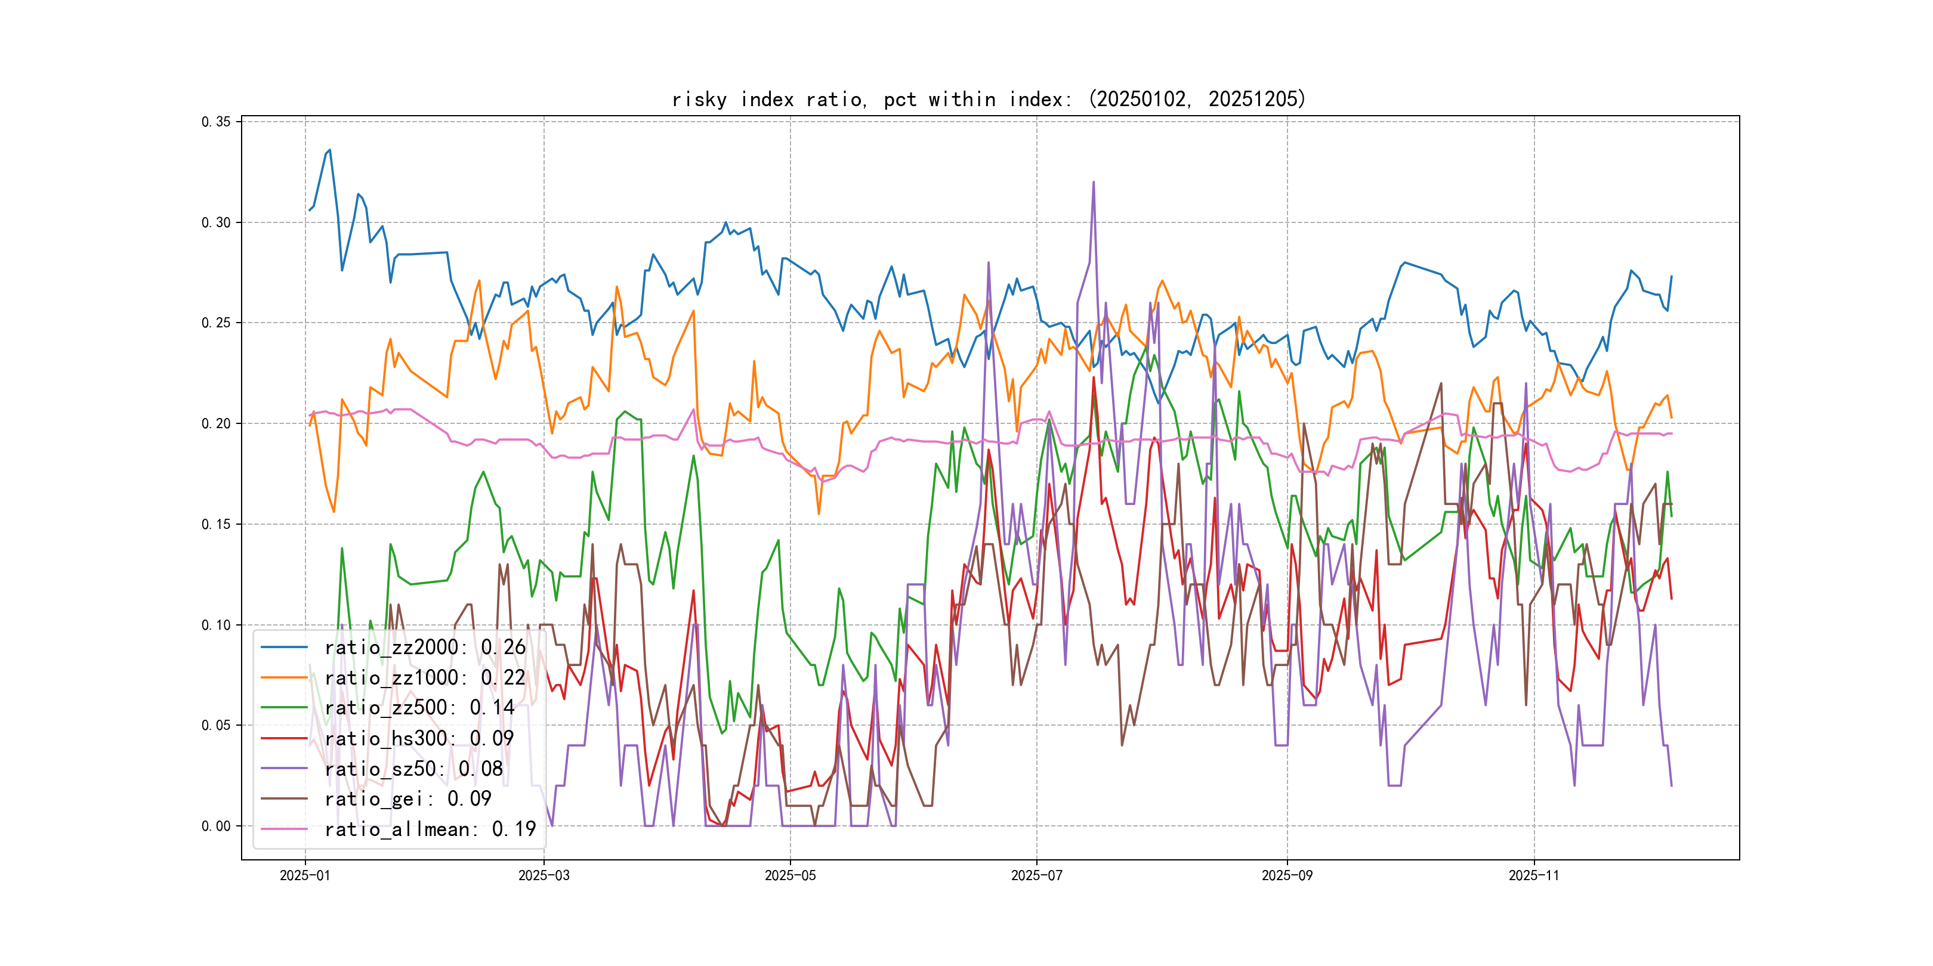Click the ratio_zz500 green legend line

[x=283, y=707]
